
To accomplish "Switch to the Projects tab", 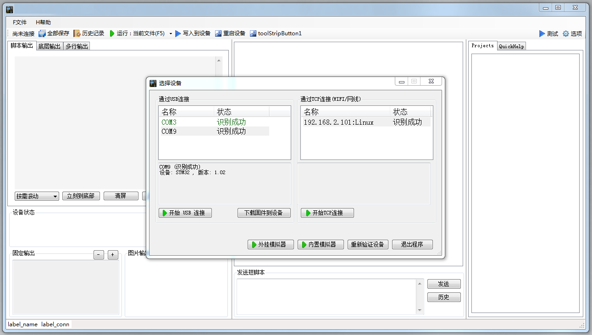I will (482, 46).
